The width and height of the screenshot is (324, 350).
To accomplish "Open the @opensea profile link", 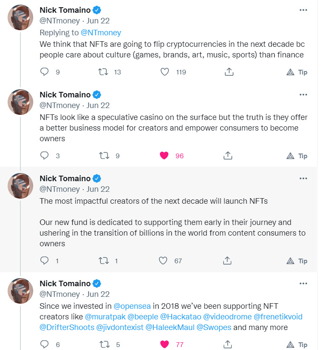I will (132, 306).
